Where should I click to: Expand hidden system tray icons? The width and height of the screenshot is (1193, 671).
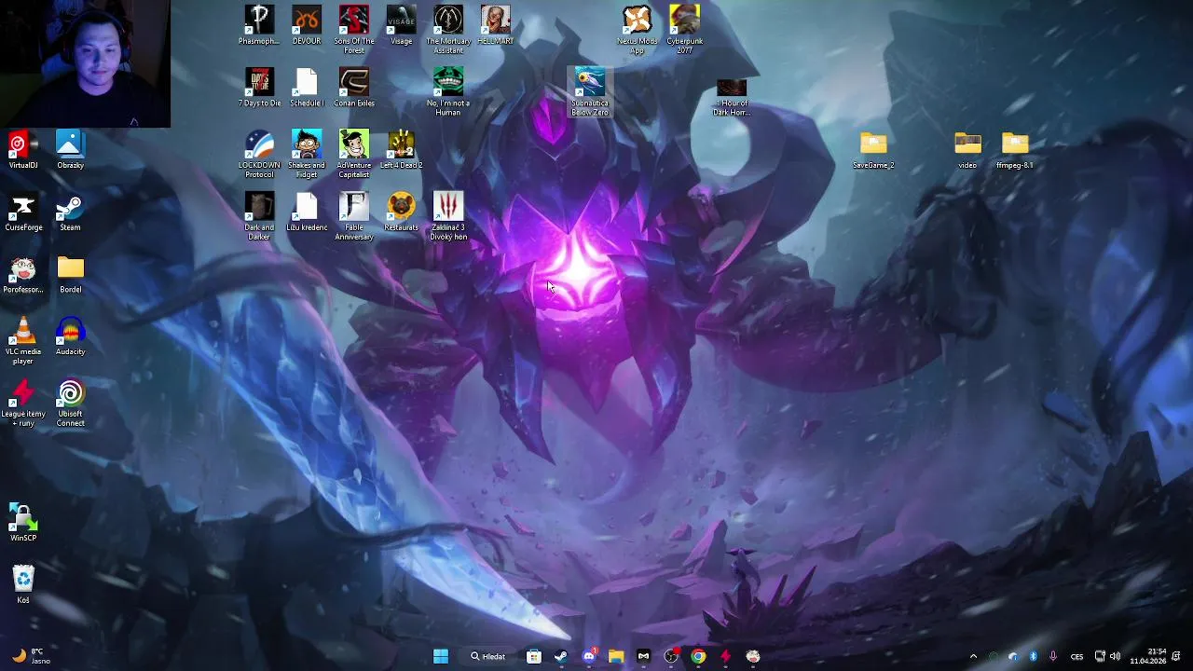pyautogui.click(x=974, y=656)
